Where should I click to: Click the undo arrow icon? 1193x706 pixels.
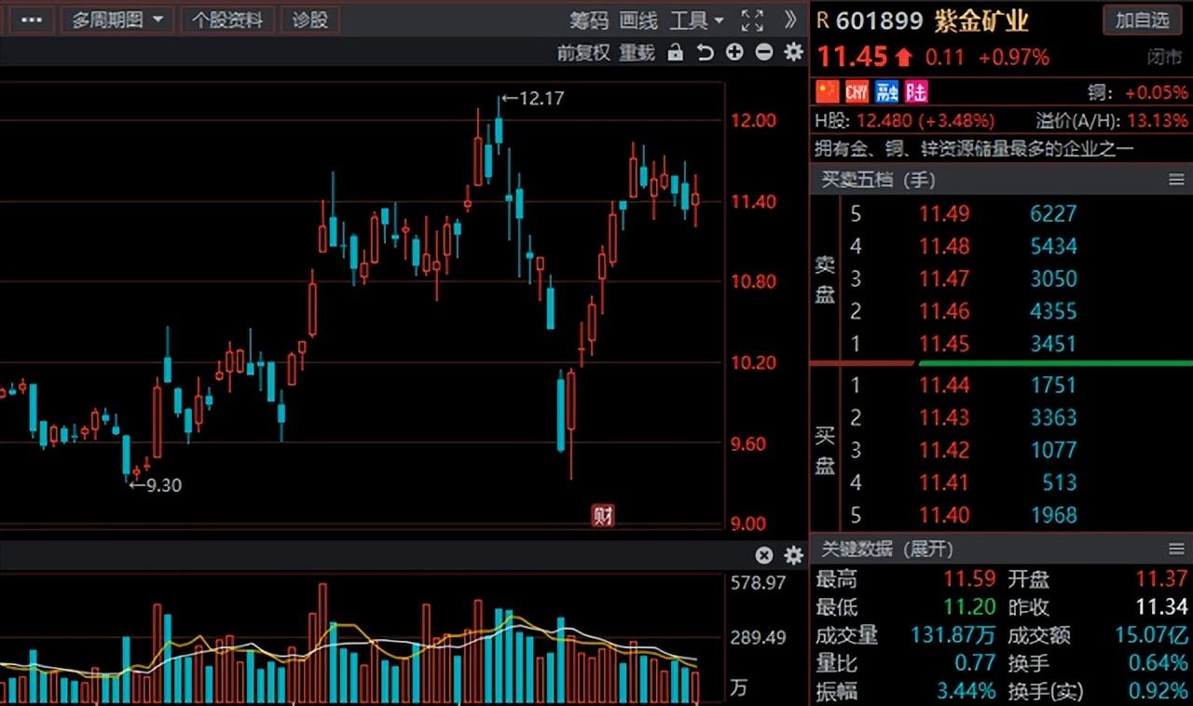[706, 53]
